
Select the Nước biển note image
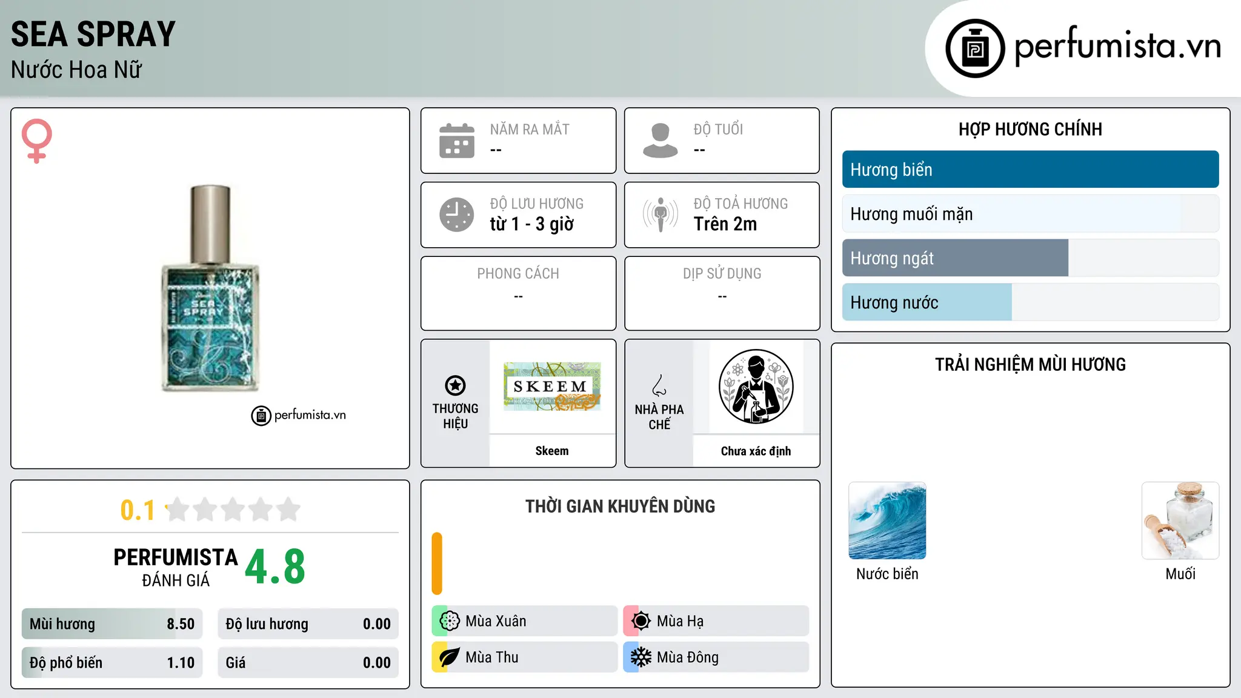pyautogui.click(x=887, y=520)
